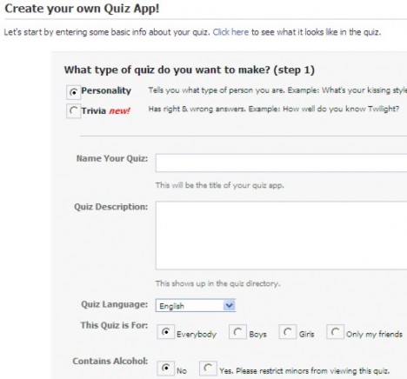Choose the Only my friends radio button
Image resolution: width=407 pixels, height=379 pixels.
pos(336,332)
